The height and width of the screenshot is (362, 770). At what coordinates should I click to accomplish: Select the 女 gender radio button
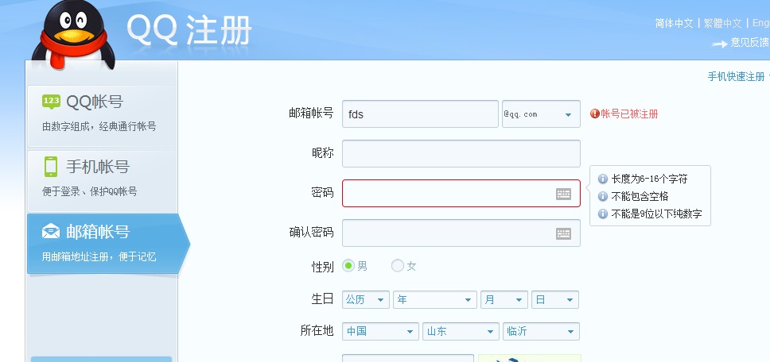(397, 266)
